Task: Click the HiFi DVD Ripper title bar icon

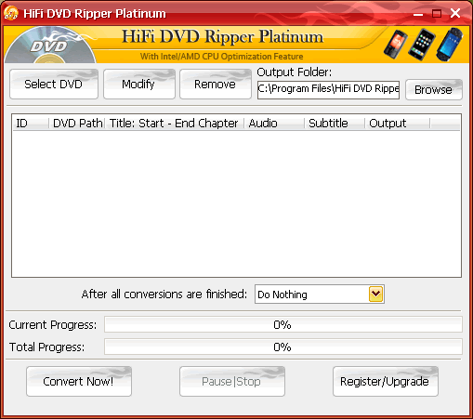Action: point(11,13)
